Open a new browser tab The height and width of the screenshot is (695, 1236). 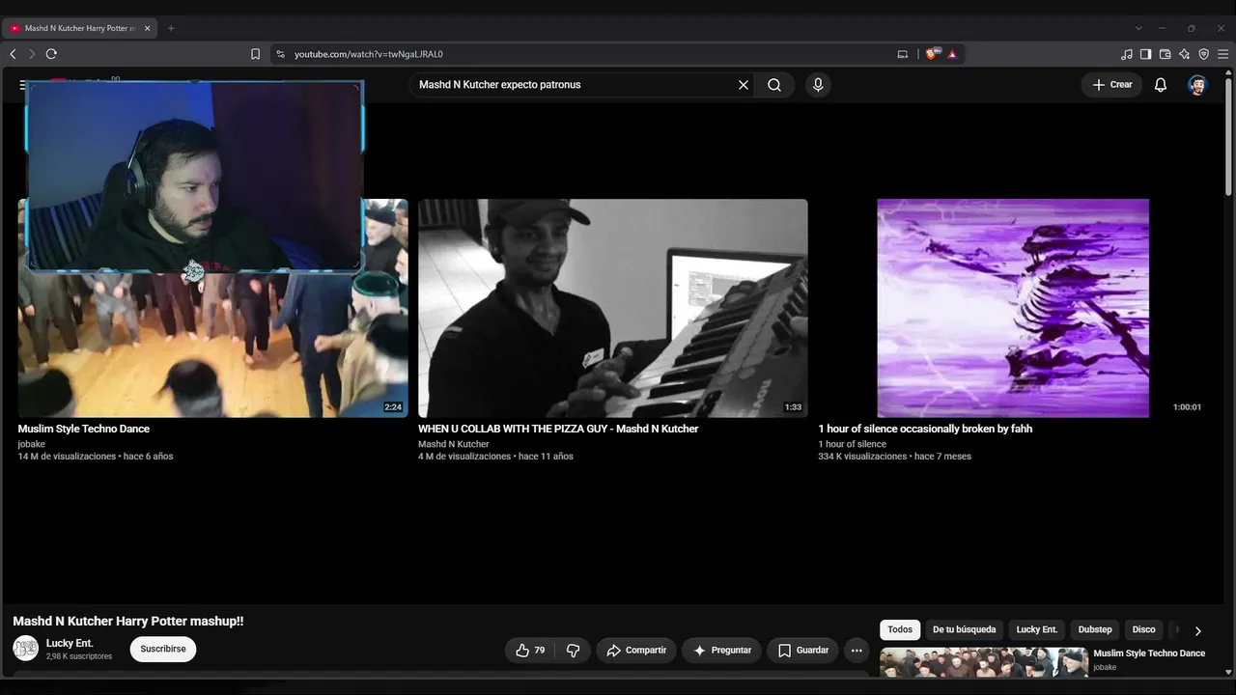click(171, 28)
